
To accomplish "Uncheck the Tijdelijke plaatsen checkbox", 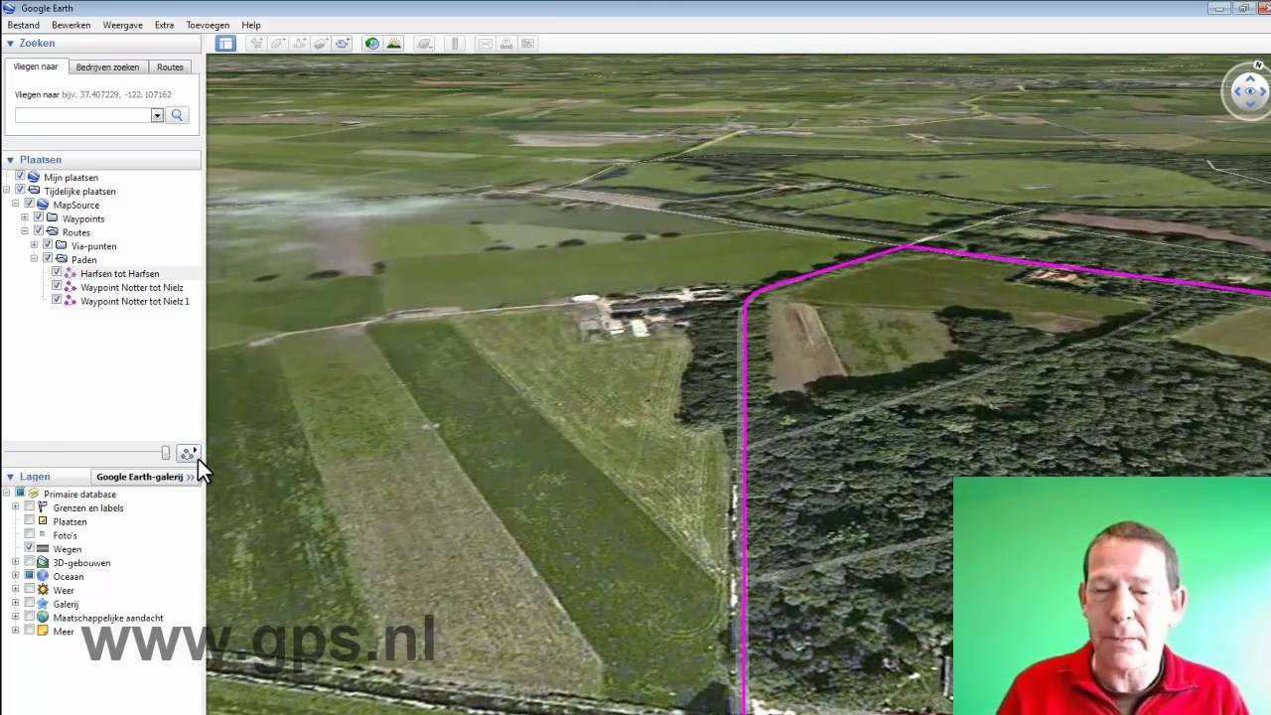I will [x=20, y=191].
